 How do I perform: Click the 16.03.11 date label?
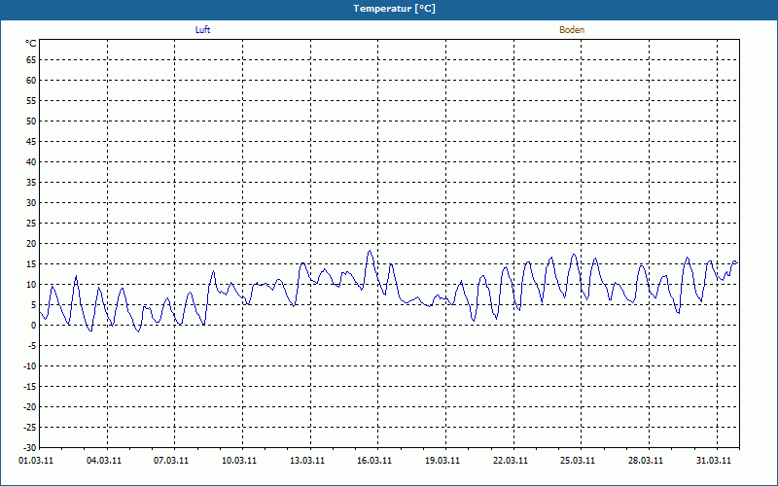pyautogui.click(x=374, y=460)
